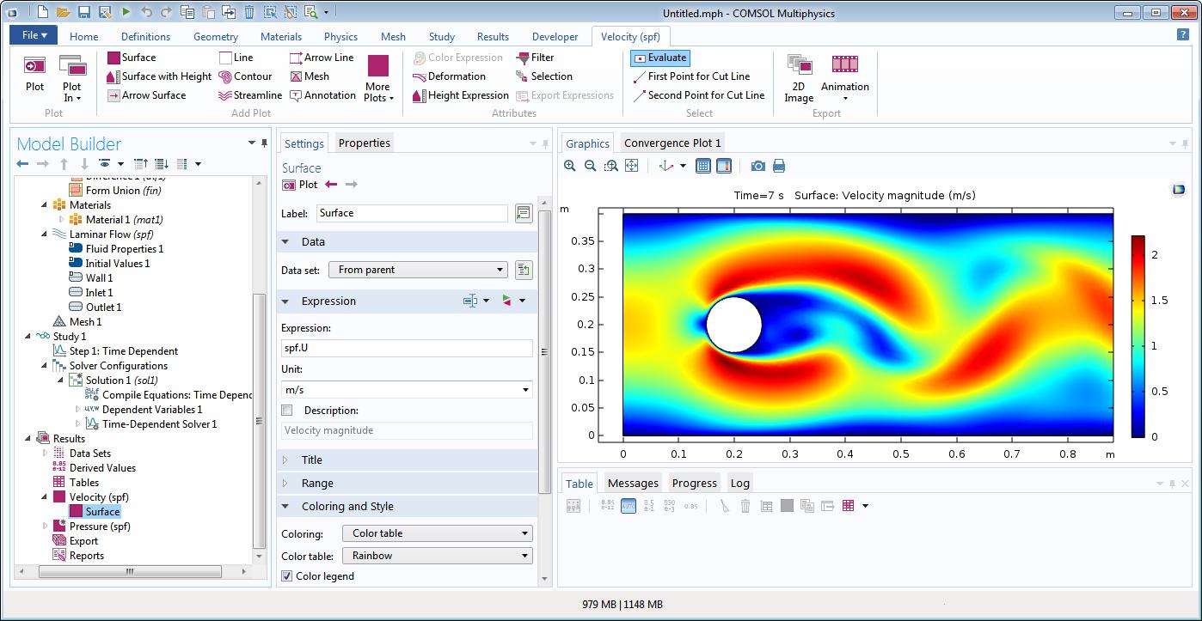Enable the Description checkbox

coord(287,411)
